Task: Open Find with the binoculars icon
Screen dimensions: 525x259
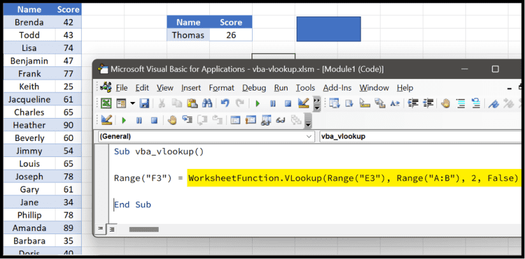Action: [x=207, y=103]
